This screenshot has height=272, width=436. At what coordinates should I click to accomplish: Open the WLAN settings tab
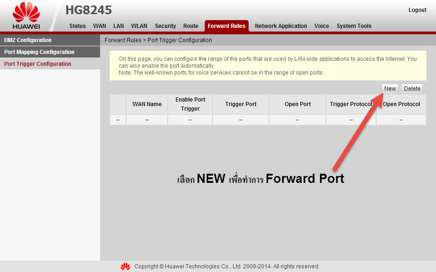point(139,26)
